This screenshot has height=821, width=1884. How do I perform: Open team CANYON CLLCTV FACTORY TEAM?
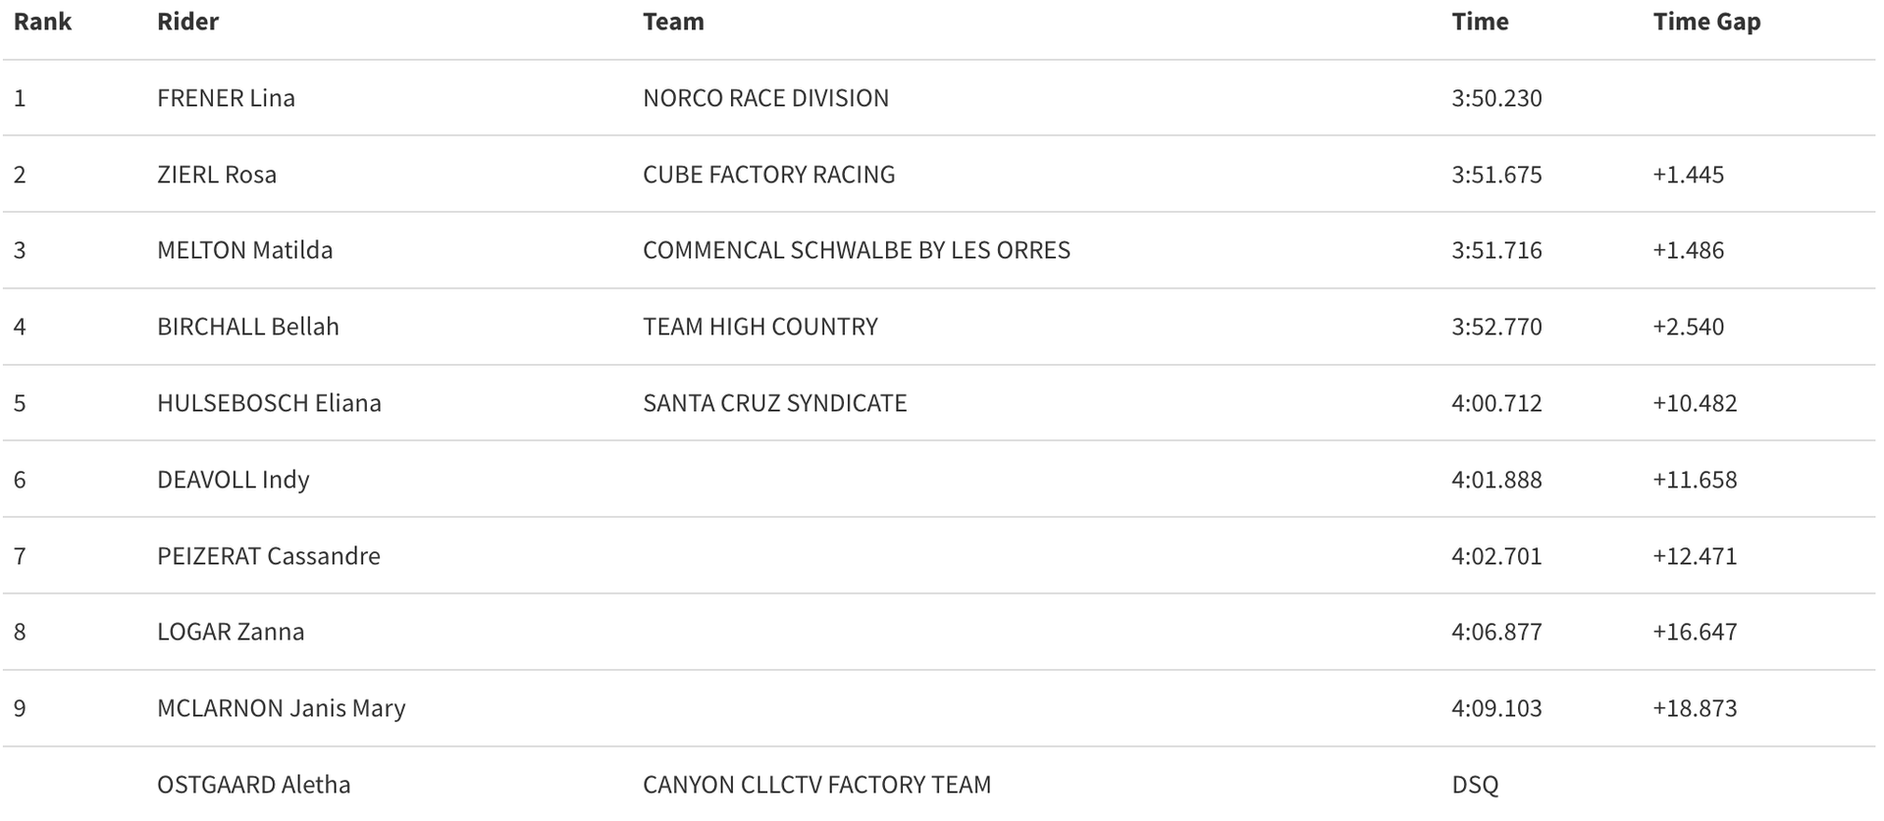point(816,785)
